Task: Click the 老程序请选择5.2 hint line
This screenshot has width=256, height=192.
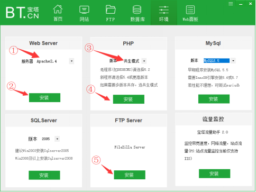Action: pos(125,69)
